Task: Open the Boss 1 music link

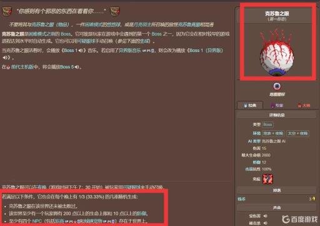Action: click(x=71, y=51)
